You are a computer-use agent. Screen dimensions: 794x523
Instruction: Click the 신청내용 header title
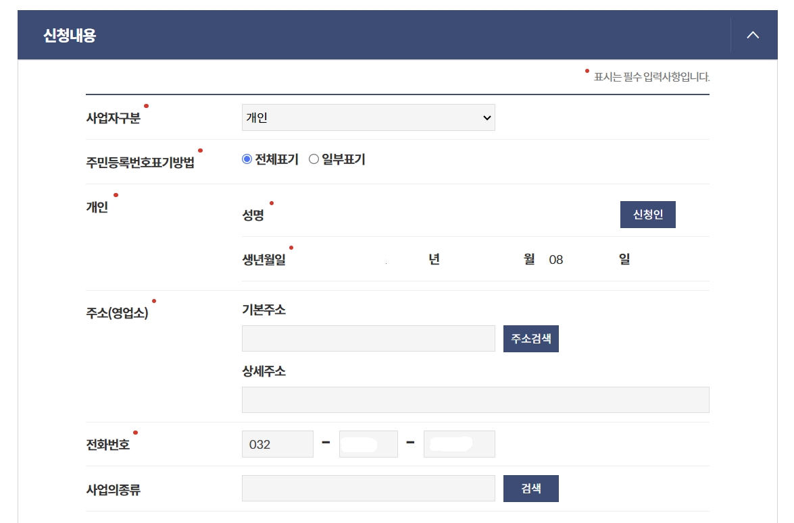[x=70, y=35]
